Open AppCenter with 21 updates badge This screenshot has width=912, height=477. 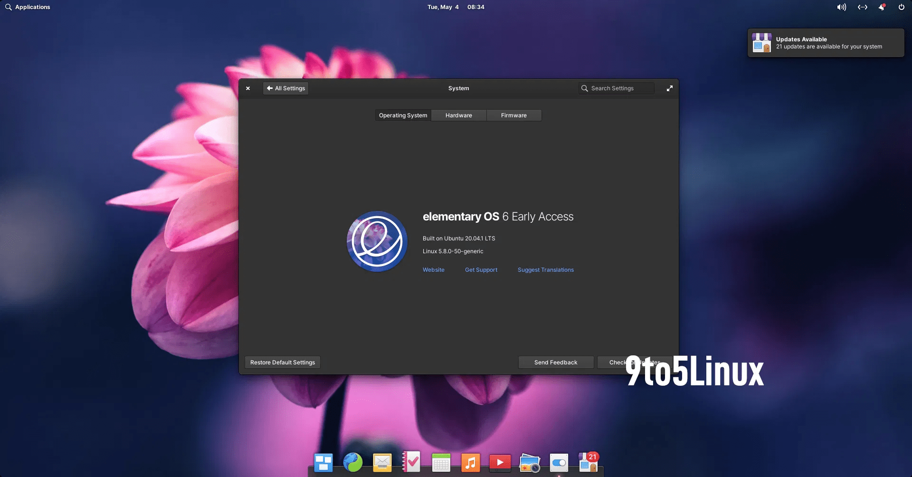(x=589, y=462)
